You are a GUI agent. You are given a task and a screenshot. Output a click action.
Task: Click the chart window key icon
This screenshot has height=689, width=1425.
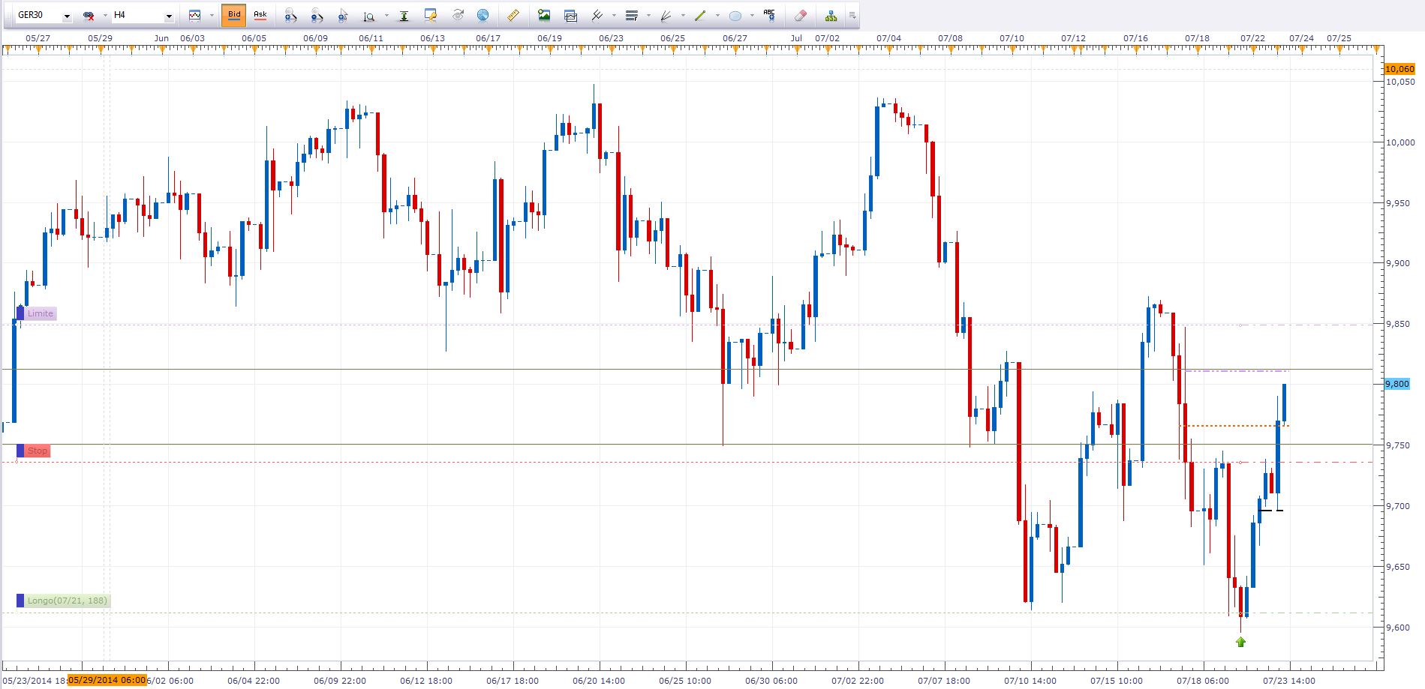pyautogui.click(x=431, y=15)
